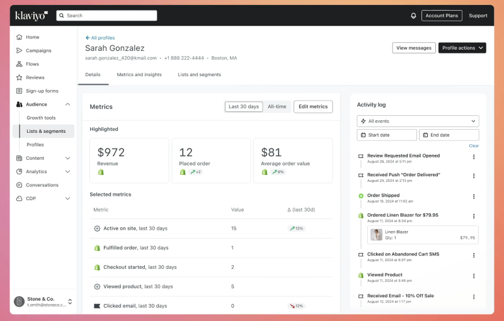
Task: Open Sign-up forms in sidebar
Action: (x=42, y=91)
